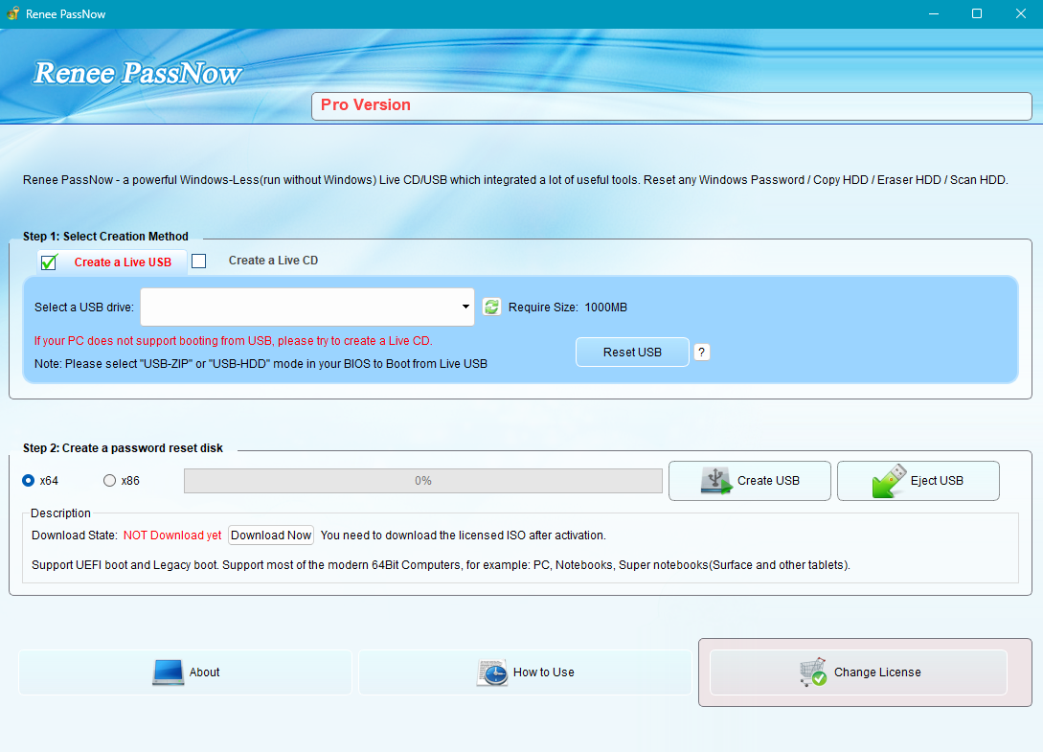Click the 'Download State:' label

[x=75, y=536]
